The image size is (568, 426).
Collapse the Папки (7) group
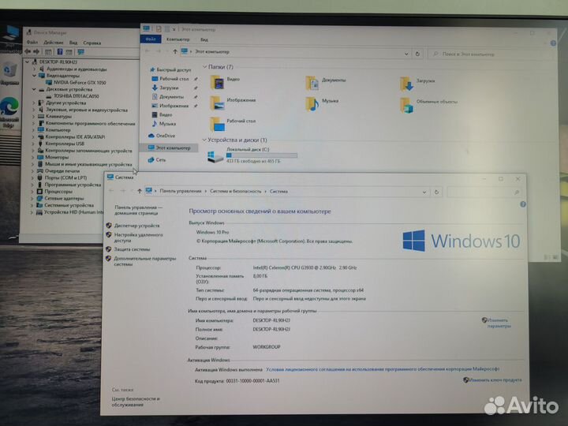point(204,66)
